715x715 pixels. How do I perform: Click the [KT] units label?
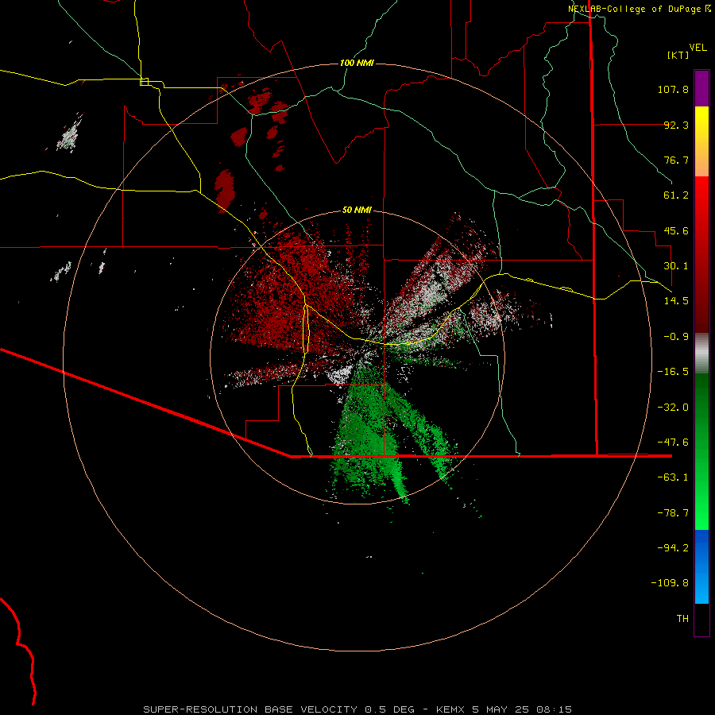[678, 55]
